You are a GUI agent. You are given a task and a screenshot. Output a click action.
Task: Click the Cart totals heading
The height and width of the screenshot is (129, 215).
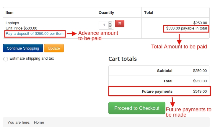click(123, 59)
